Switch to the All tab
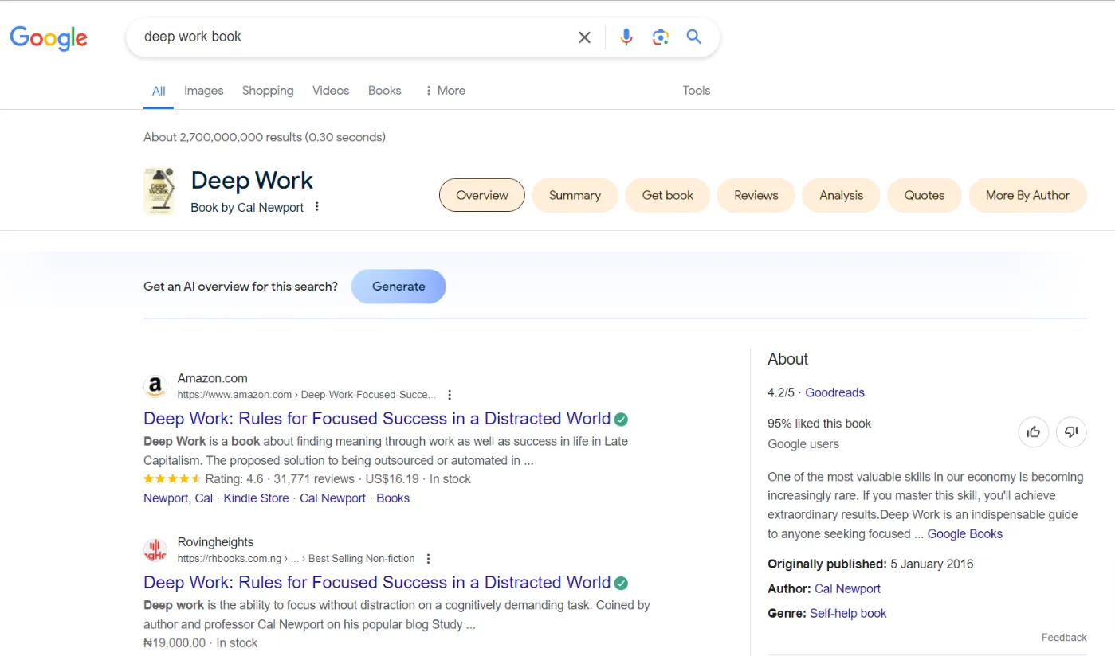This screenshot has height=656, width=1115. click(159, 91)
